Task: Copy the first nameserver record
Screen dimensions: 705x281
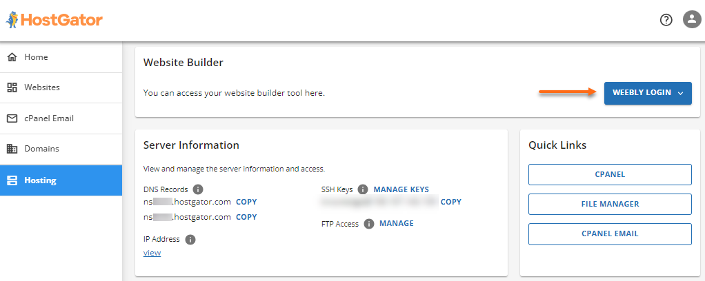Action: (x=246, y=202)
